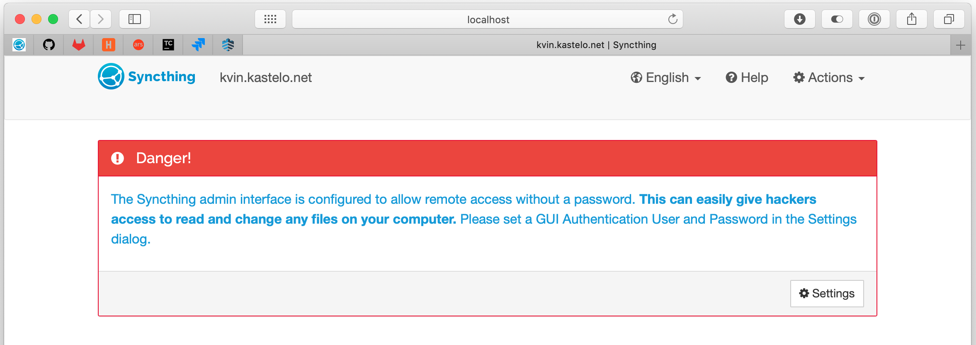This screenshot has height=345, width=976.
Task: Open the Help menu item
Action: pos(747,77)
